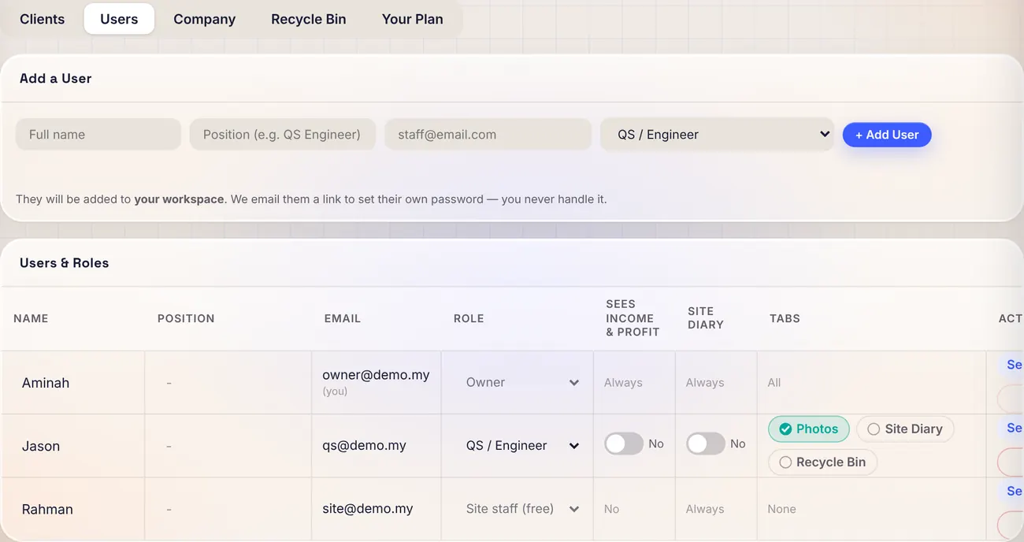
Task: Select the name Aminah in the table
Action: click(x=46, y=383)
